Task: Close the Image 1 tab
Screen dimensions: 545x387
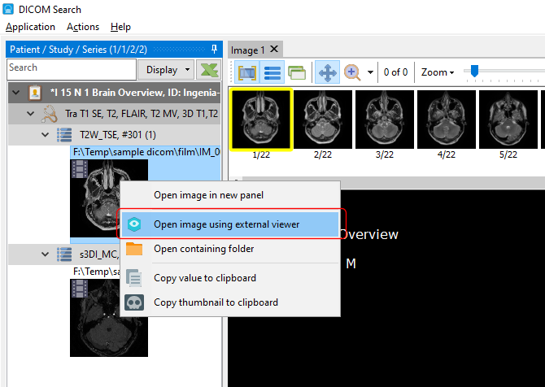Action: [x=274, y=50]
